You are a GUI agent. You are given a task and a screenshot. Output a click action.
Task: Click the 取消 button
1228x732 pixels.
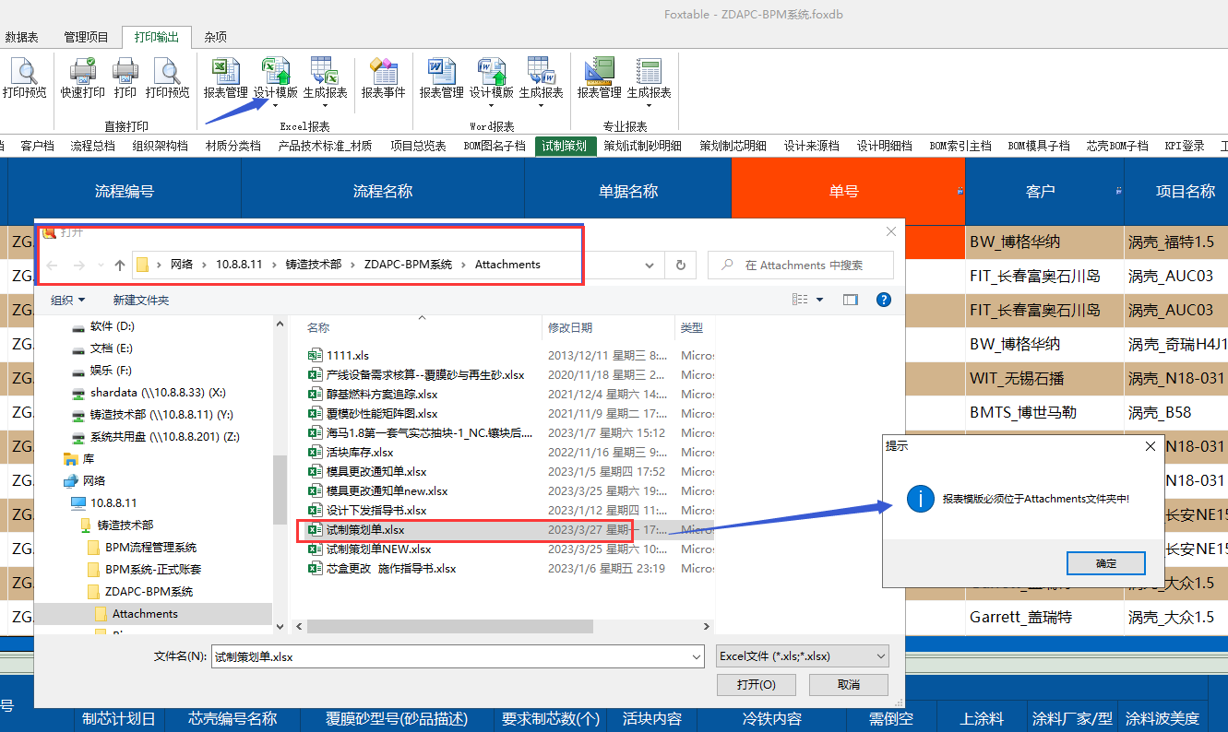[848, 684]
